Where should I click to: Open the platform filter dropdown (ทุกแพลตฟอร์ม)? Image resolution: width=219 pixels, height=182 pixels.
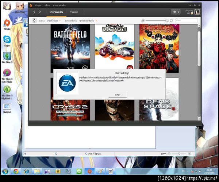88,21
